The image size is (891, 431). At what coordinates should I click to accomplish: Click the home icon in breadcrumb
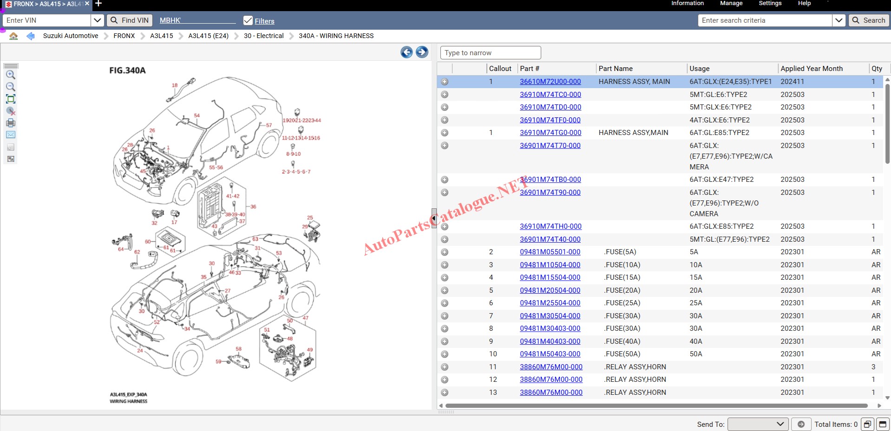click(x=13, y=36)
